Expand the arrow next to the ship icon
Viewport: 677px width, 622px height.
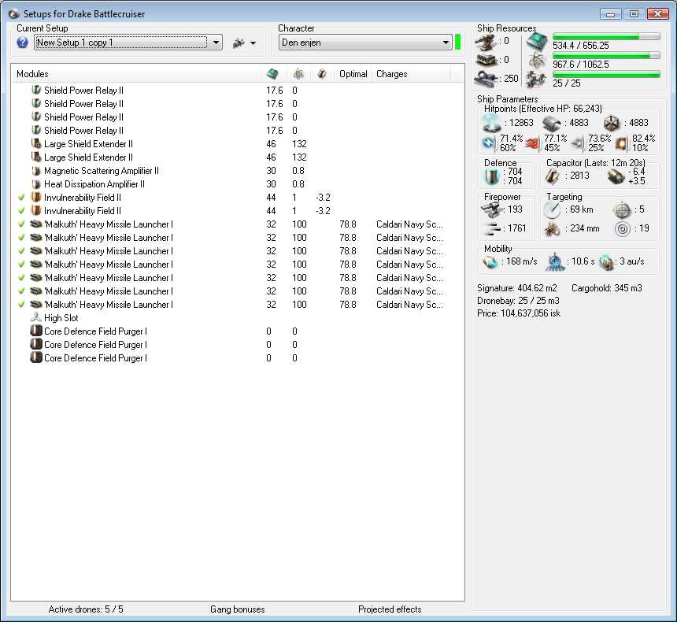pyautogui.click(x=253, y=43)
